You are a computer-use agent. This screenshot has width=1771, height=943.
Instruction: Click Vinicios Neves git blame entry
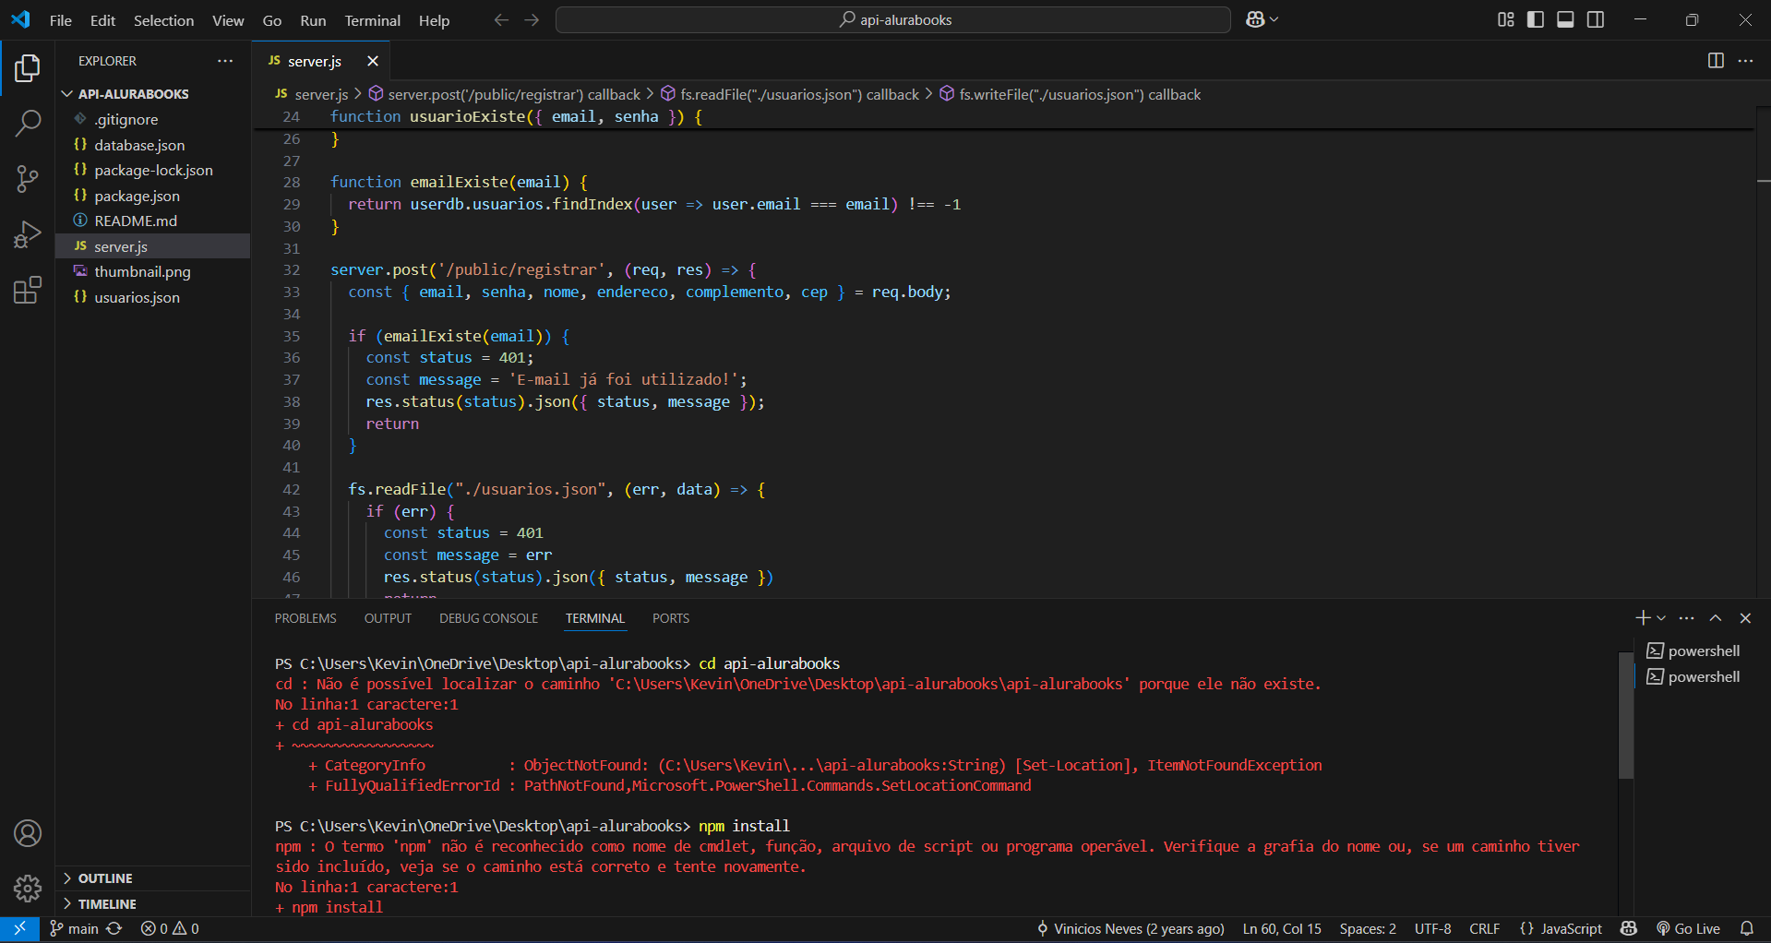click(1131, 929)
